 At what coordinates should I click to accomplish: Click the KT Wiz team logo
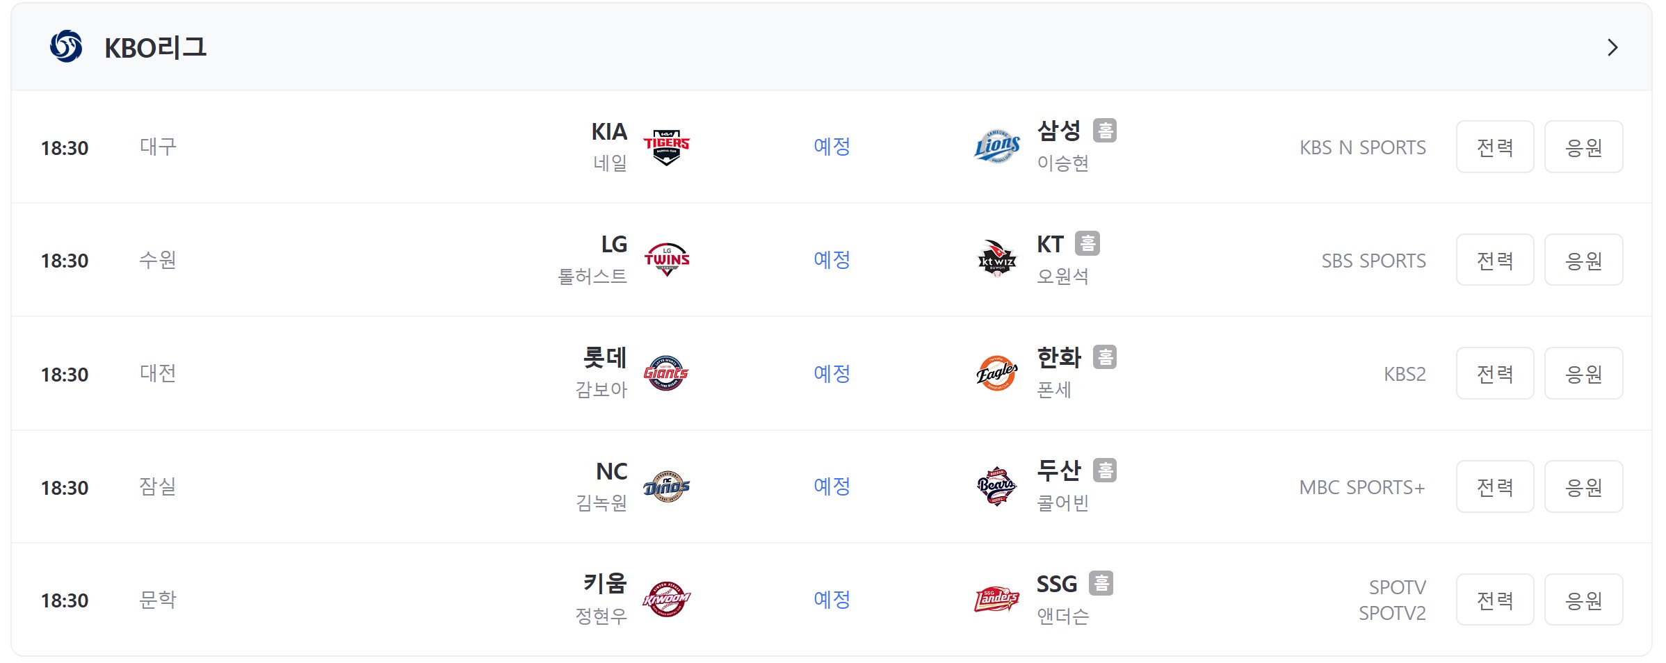tap(997, 260)
